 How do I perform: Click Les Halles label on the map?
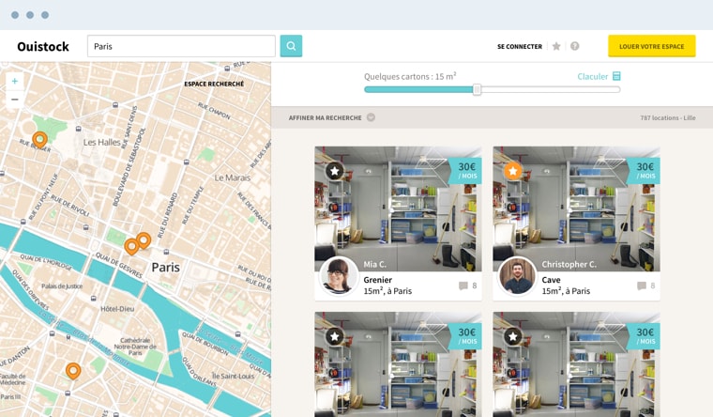pyautogui.click(x=102, y=142)
